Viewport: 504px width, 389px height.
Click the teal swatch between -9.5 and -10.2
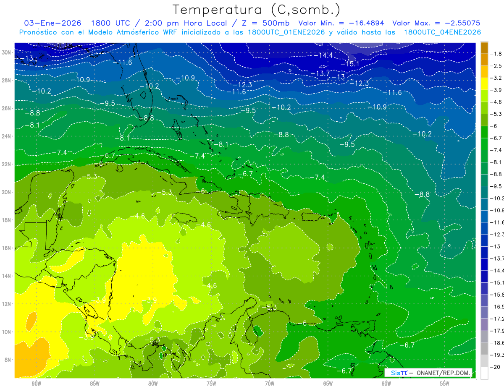pyautogui.click(x=484, y=192)
